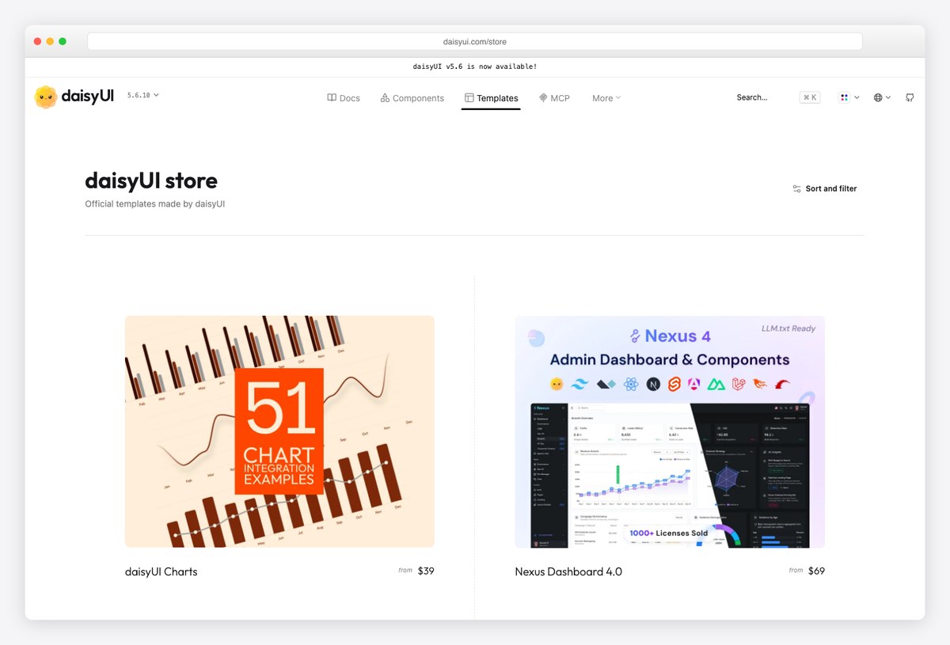Image resolution: width=950 pixels, height=645 pixels.
Task: Click the daisyUI store heading
Action: [x=151, y=180]
